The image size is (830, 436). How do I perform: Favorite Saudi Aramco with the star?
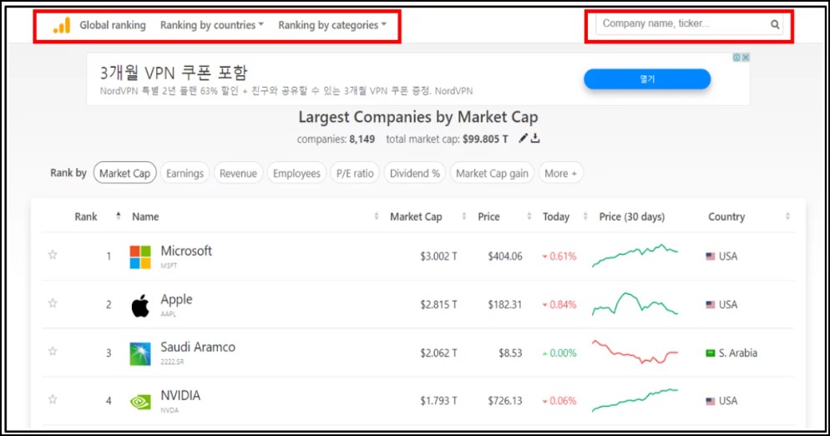[x=53, y=352]
